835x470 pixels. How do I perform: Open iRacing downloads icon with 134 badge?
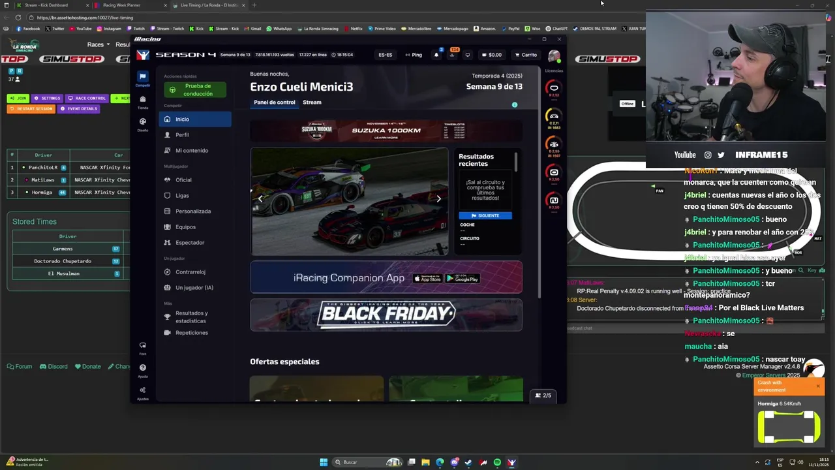pyautogui.click(x=451, y=54)
